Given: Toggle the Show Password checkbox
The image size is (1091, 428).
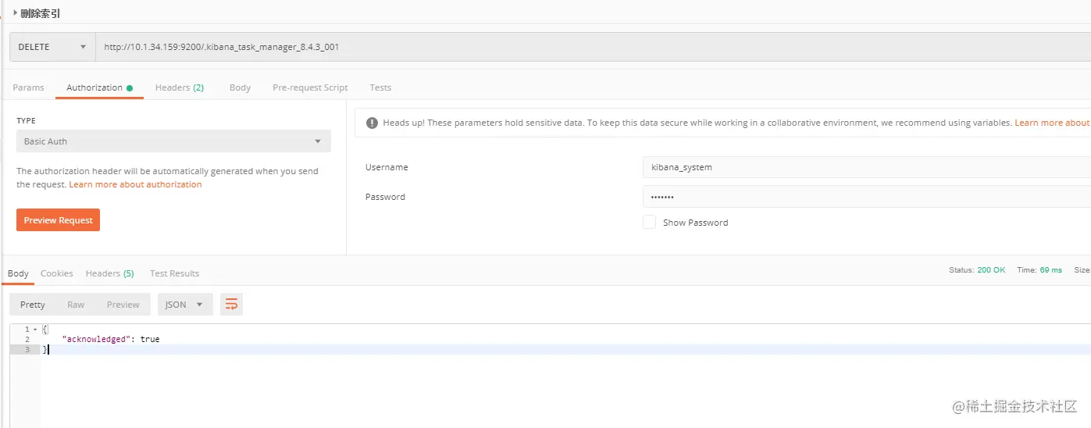Looking at the screenshot, I should tap(649, 222).
